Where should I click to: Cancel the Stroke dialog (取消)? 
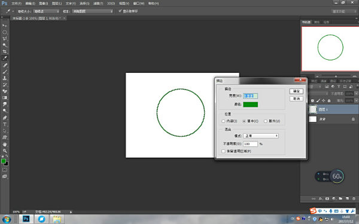[x=296, y=99]
